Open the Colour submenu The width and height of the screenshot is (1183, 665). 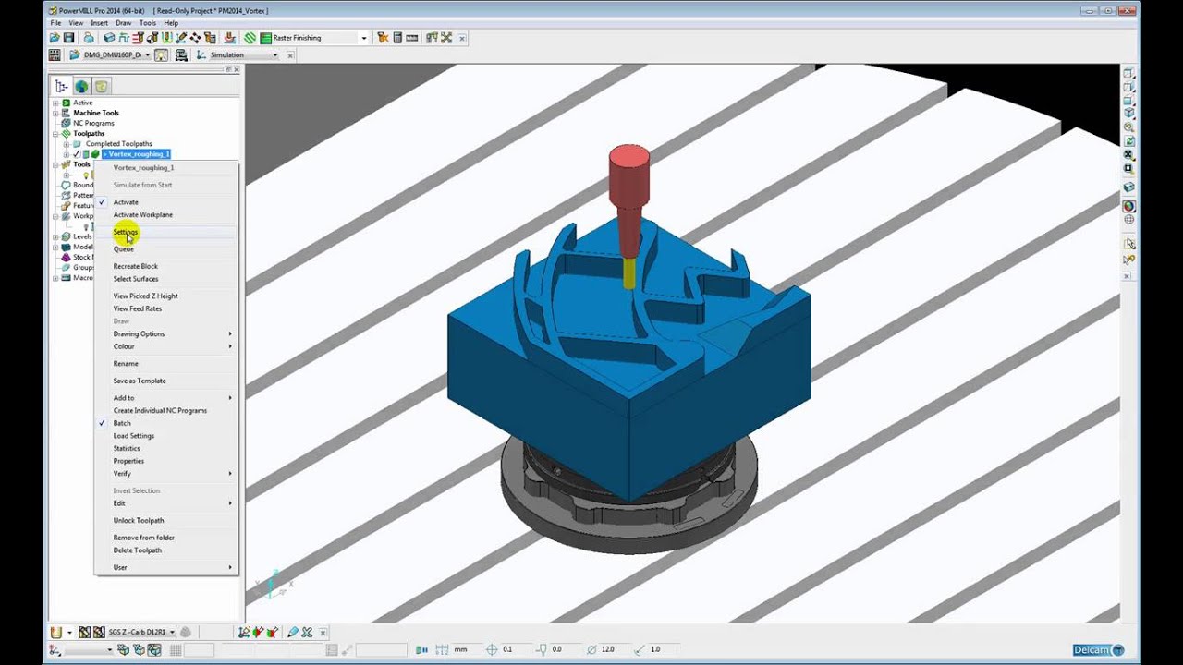point(124,346)
